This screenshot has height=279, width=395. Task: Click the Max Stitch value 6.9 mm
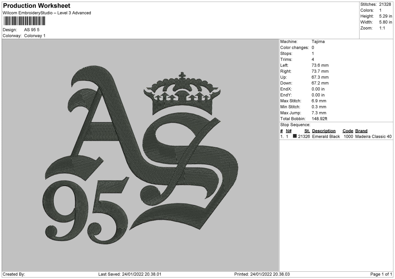pyautogui.click(x=319, y=101)
